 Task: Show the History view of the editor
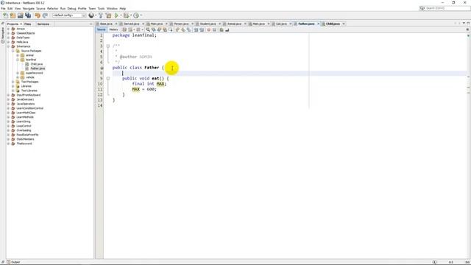pos(113,29)
